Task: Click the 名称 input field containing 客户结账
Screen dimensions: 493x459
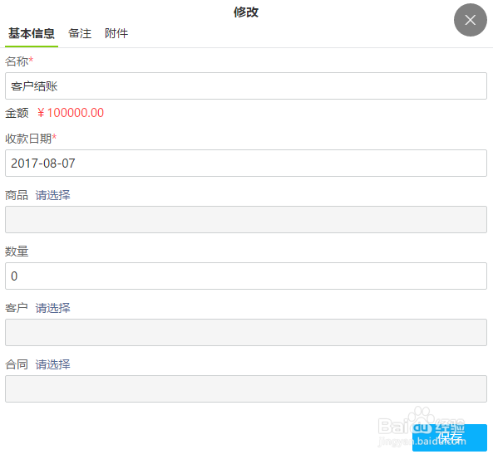Action: (246, 86)
